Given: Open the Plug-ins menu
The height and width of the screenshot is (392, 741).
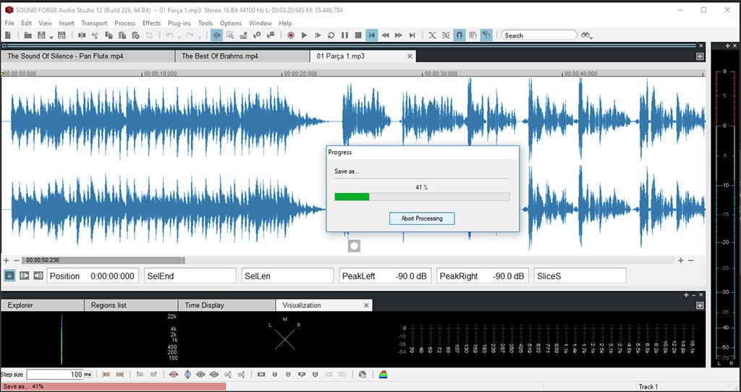Looking at the screenshot, I should tap(179, 23).
